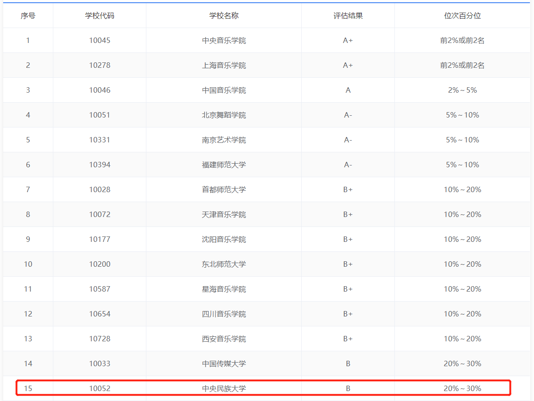The height and width of the screenshot is (401, 534).
Task: Click the 序号 column header
Action: click(x=28, y=15)
